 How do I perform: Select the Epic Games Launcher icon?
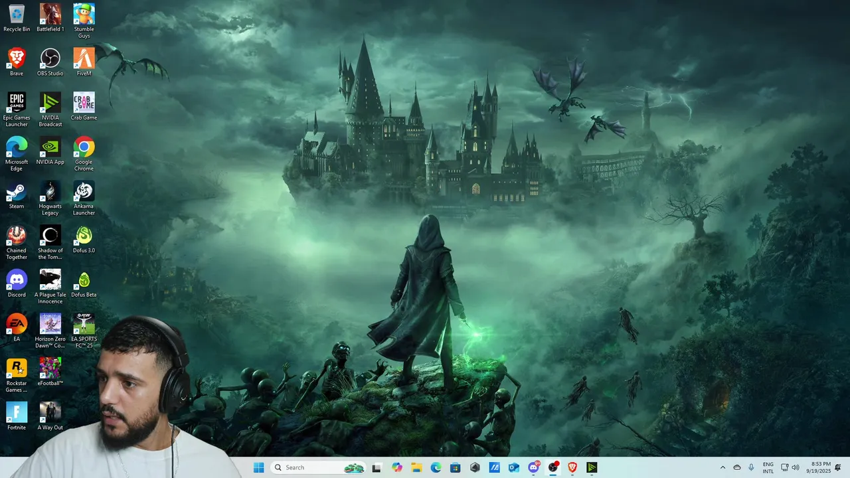coord(17,110)
